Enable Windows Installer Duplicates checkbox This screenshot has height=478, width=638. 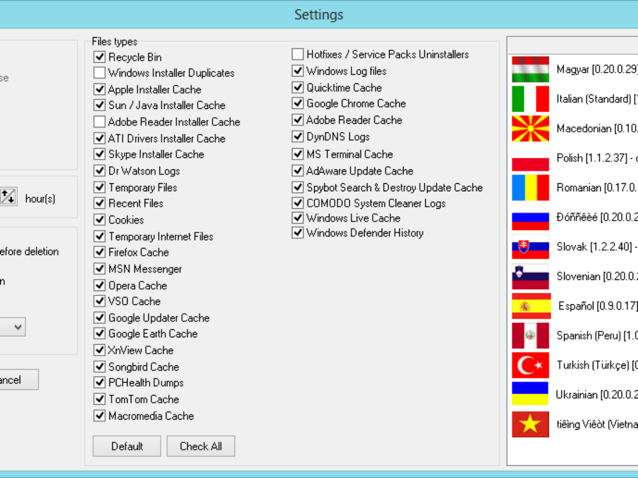(x=99, y=73)
